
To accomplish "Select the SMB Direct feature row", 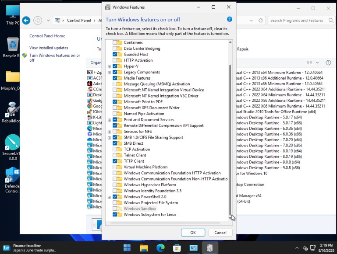I will [133, 143].
